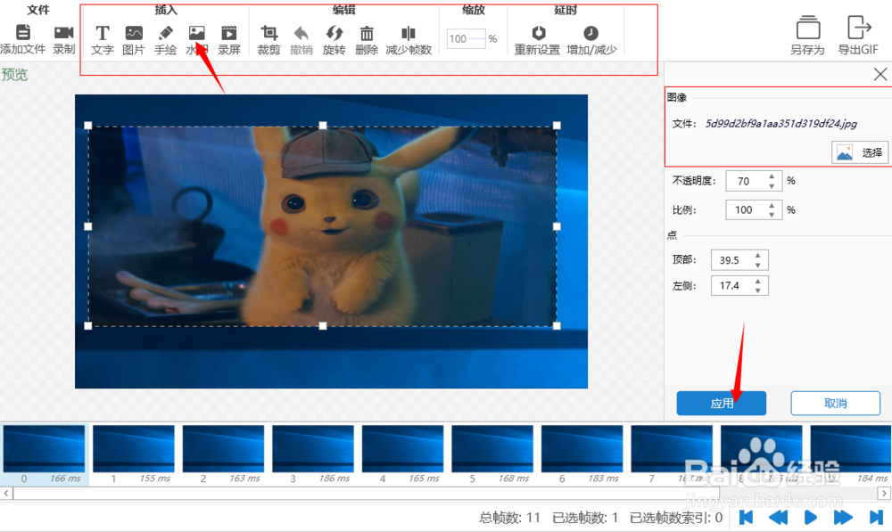Click the 添加文件 (add file) icon
Screen dimensions: 892x532
(x=23, y=32)
